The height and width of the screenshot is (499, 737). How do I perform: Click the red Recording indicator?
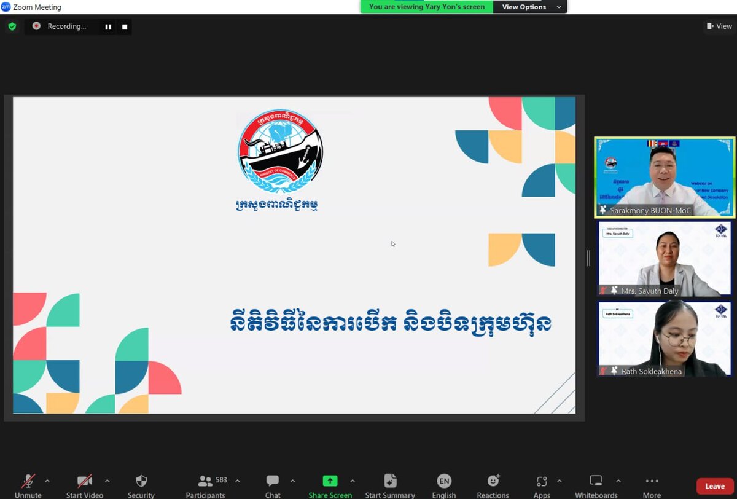(x=36, y=26)
